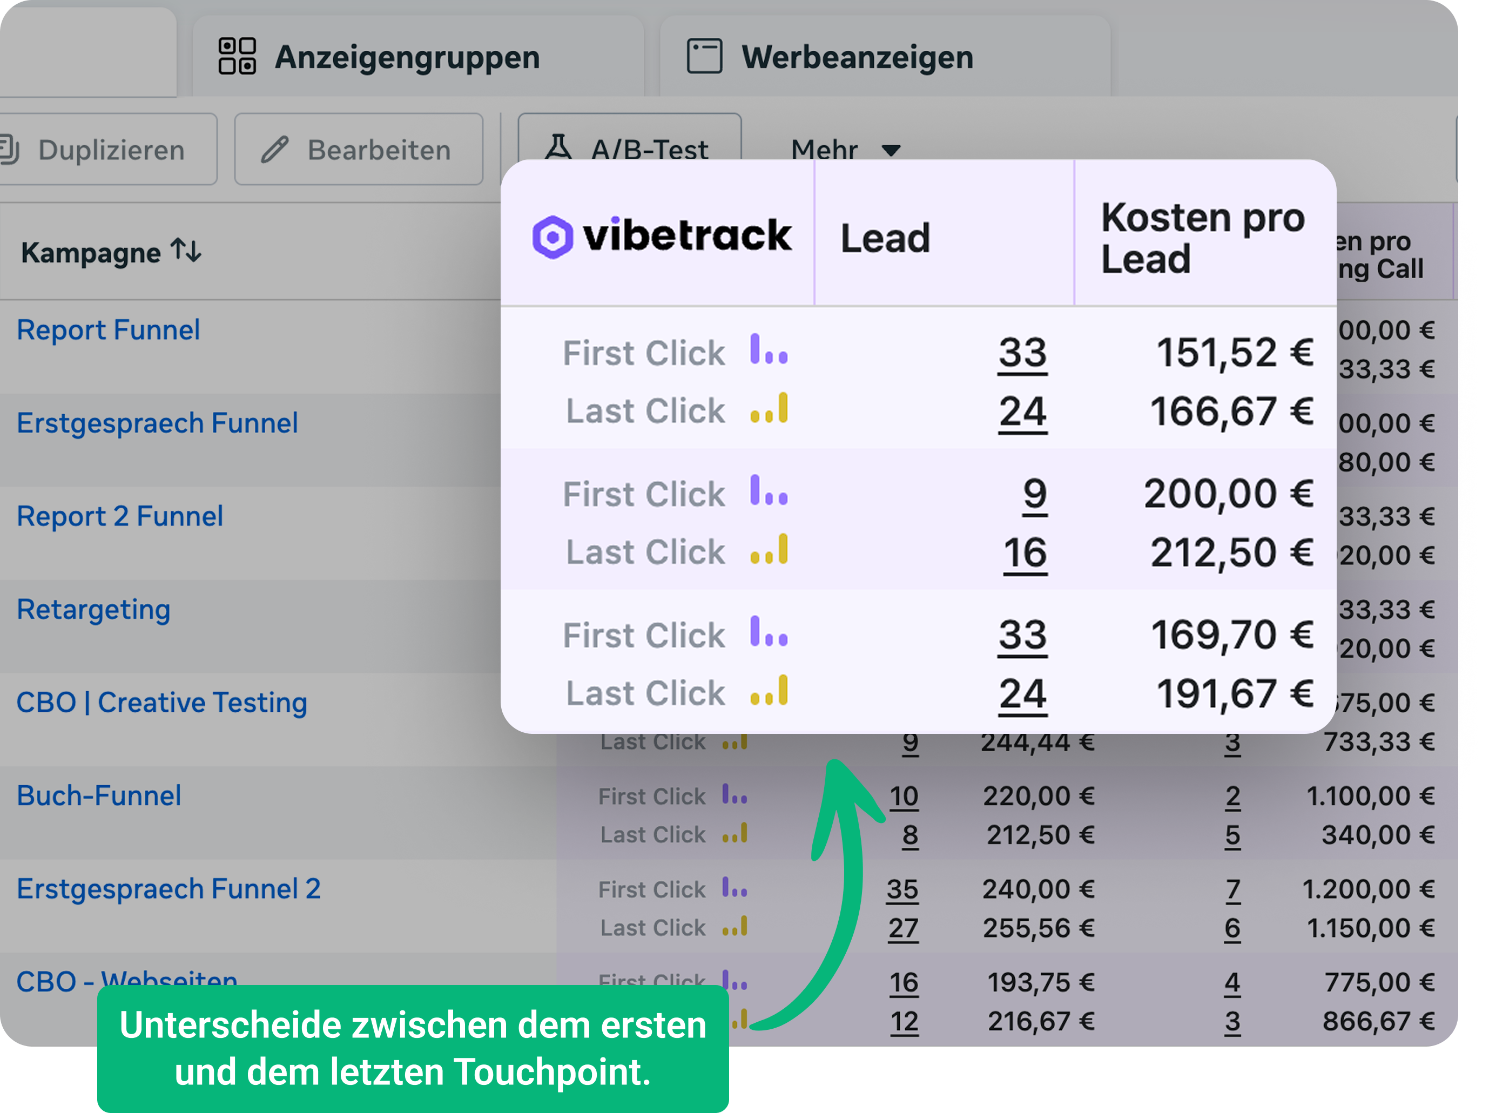
Task: Open the Buch-Funnel campaign link
Action: (x=99, y=796)
